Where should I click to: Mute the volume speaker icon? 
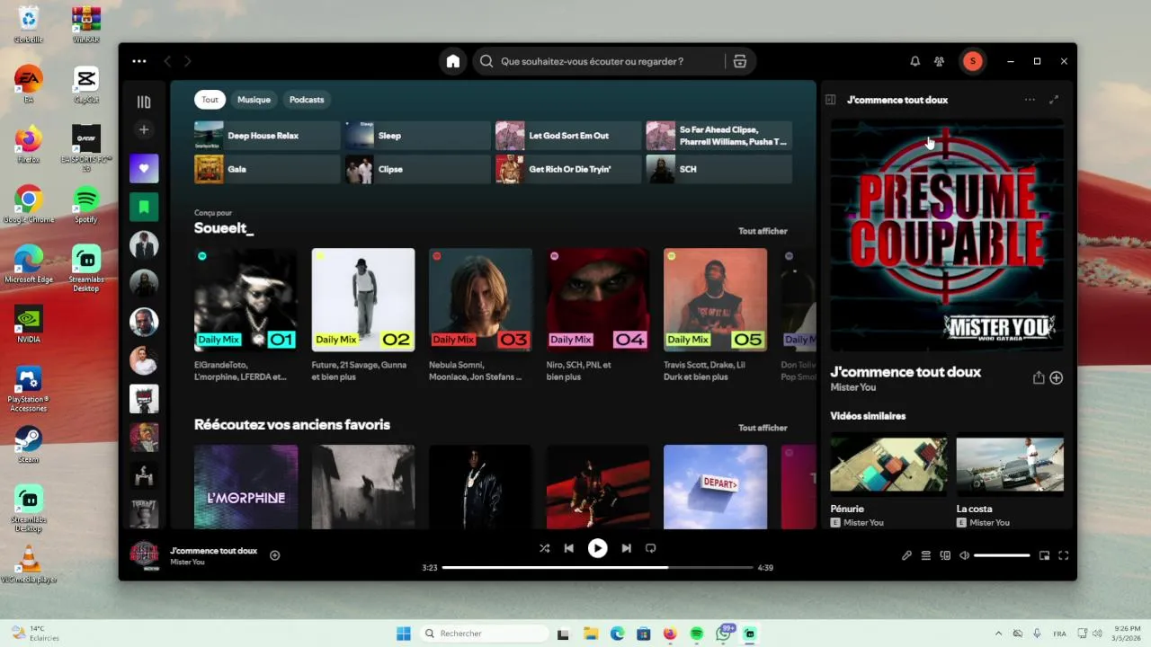click(x=964, y=555)
